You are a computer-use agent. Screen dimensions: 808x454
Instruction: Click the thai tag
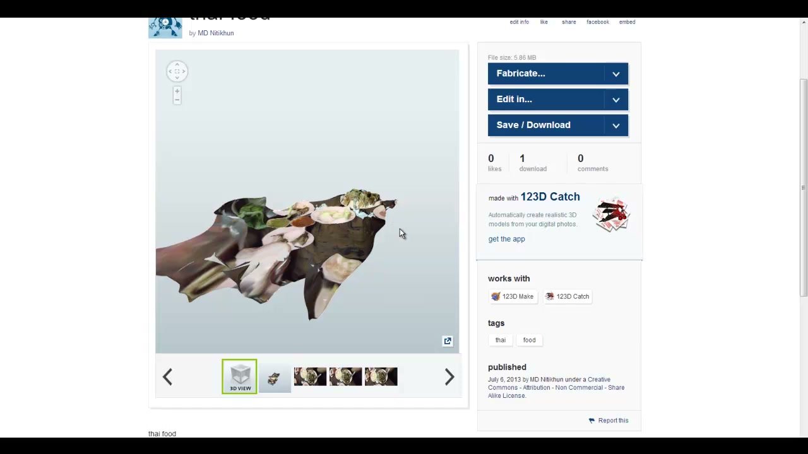click(x=501, y=340)
